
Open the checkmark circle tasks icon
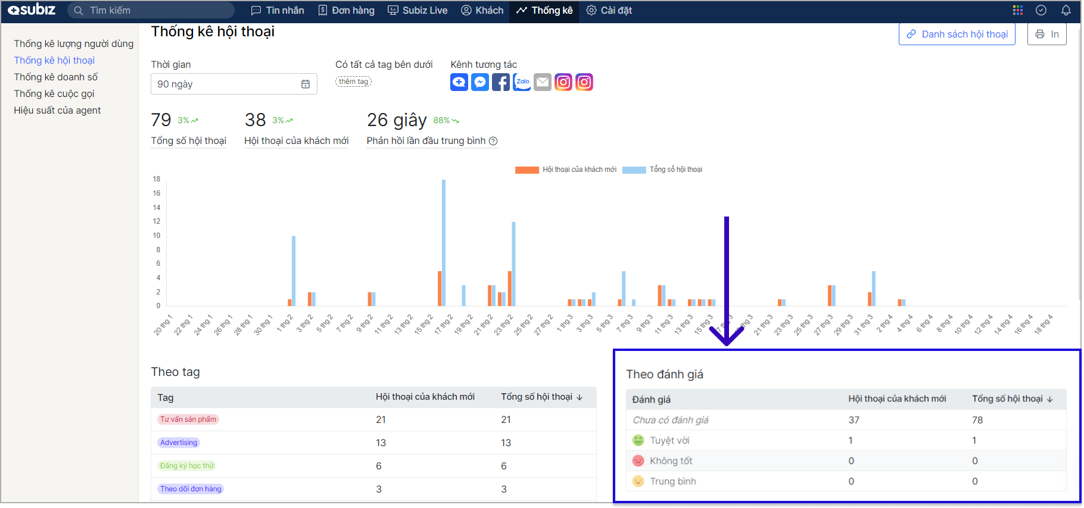coord(1041,10)
